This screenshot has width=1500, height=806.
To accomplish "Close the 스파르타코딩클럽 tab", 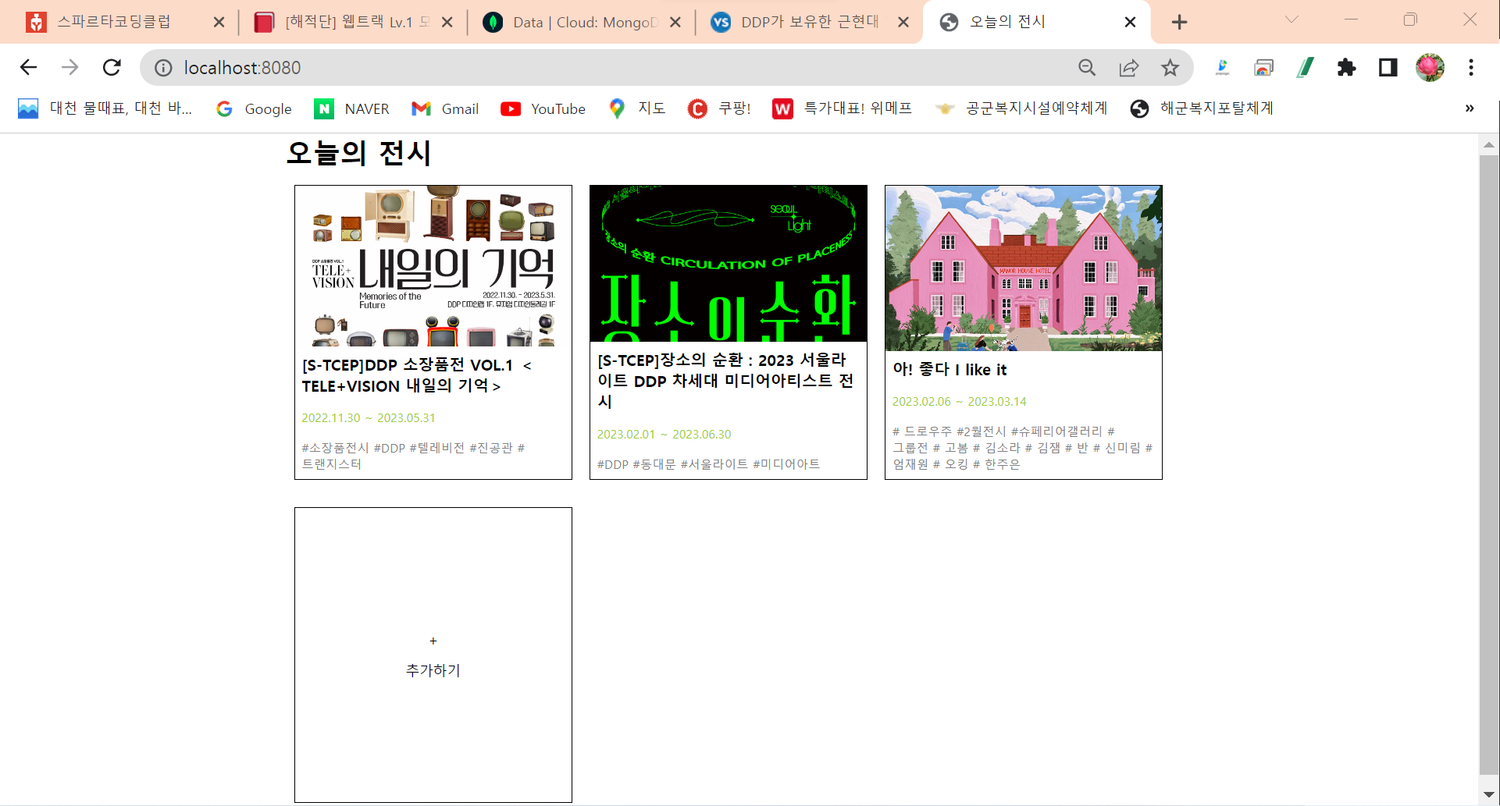I will (219, 22).
